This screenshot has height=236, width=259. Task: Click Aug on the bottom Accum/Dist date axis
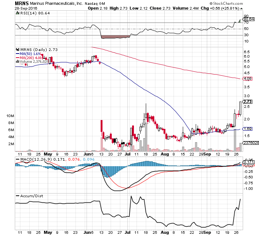(165, 233)
